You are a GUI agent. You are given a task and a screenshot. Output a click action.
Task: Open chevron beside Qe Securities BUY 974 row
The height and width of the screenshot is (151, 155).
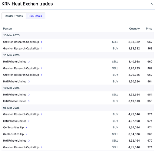click(26, 127)
